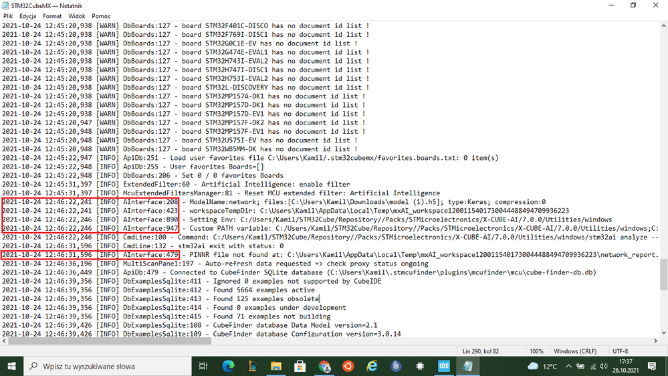
Task: Click the 'STM32WB5MM-DK' board line
Action: (180, 149)
